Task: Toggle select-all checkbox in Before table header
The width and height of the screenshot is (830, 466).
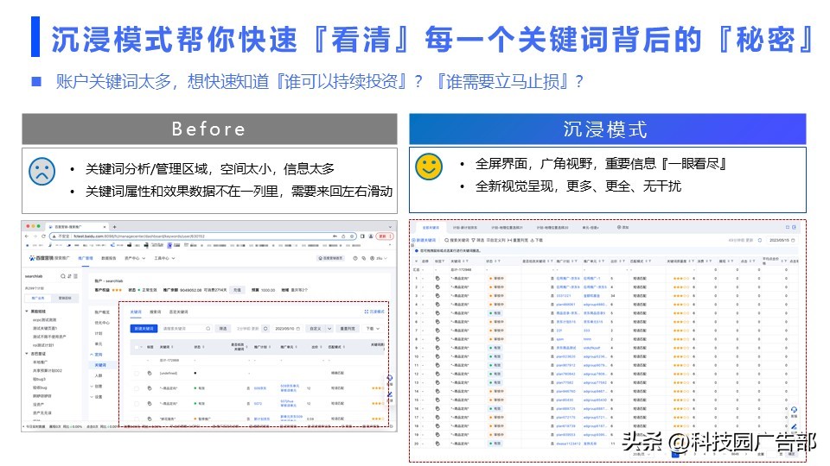Action: point(137,347)
